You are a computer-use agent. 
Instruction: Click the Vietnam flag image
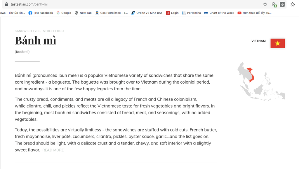click(x=278, y=43)
